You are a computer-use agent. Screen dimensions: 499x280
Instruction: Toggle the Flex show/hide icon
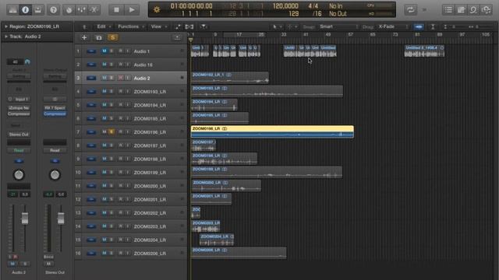[x=189, y=26]
